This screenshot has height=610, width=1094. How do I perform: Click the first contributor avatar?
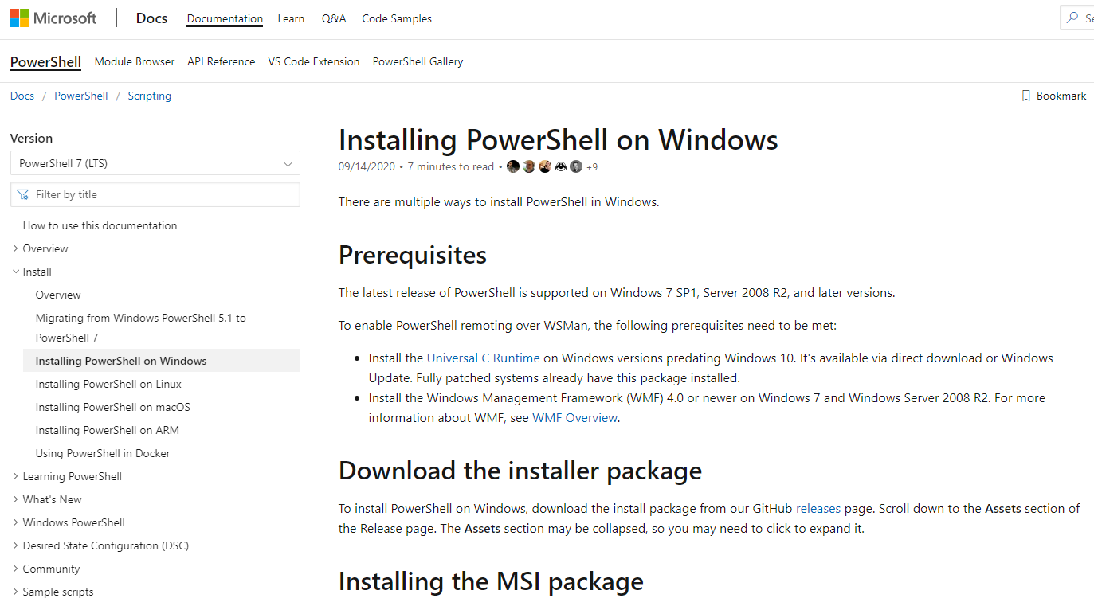click(513, 166)
